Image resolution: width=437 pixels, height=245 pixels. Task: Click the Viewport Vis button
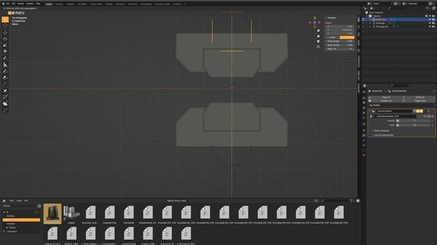tap(386, 101)
